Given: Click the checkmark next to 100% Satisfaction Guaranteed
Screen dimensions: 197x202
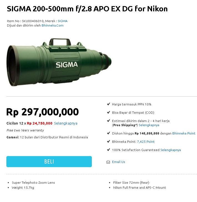Looking at the screenshot, I should coord(108,150).
